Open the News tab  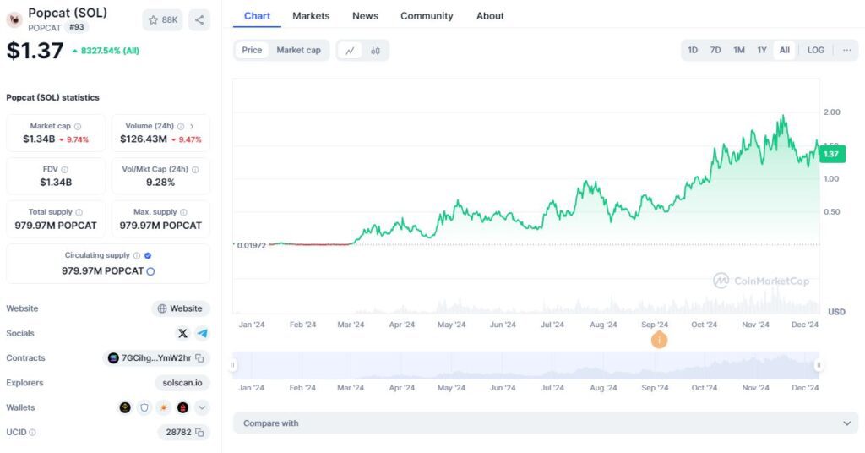(x=365, y=16)
